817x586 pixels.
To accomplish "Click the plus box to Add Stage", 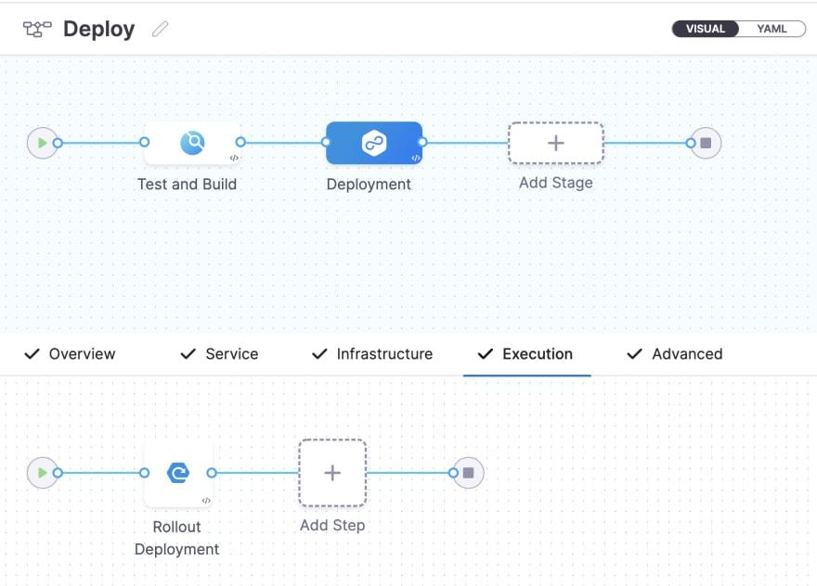I will tap(556, 143).
